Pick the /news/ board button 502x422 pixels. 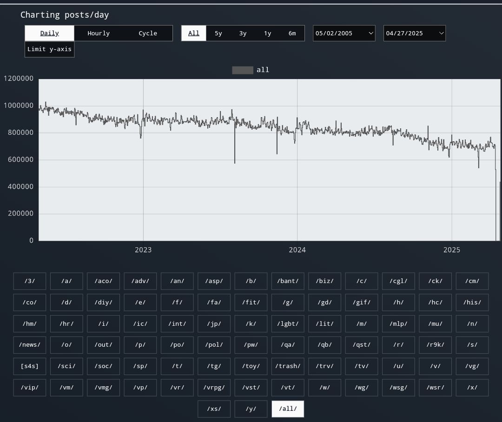coord(29,345)
